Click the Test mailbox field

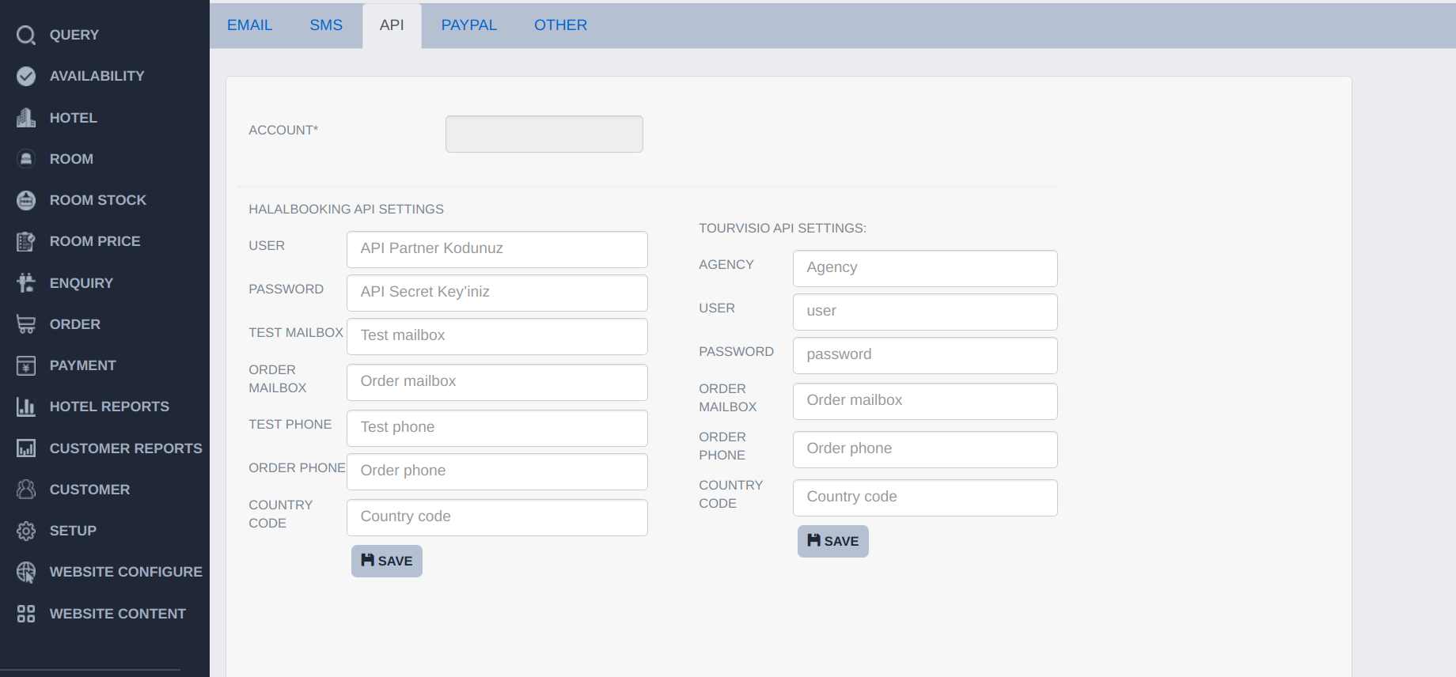point(497,336)
